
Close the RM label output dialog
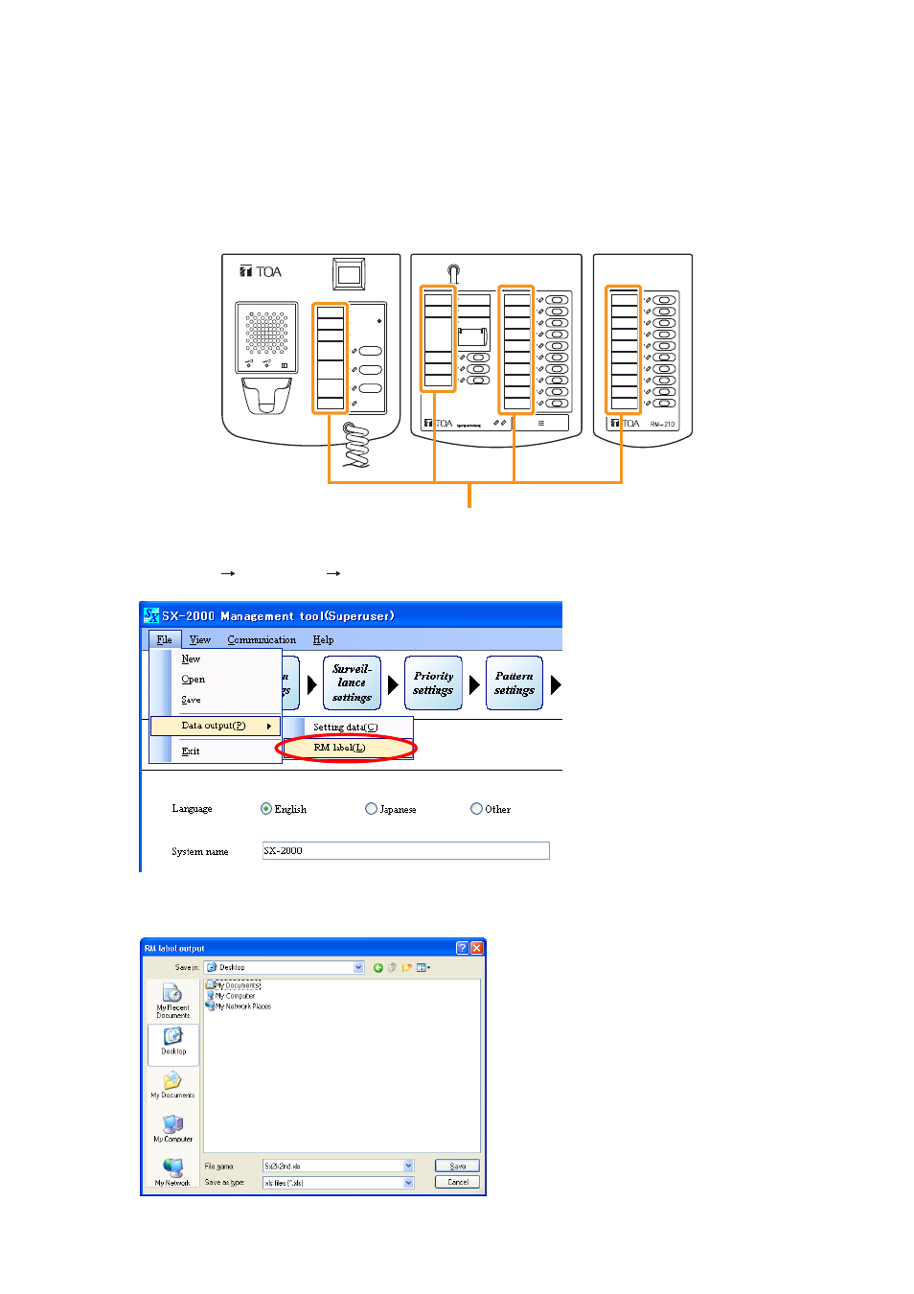tap(476, 948)
